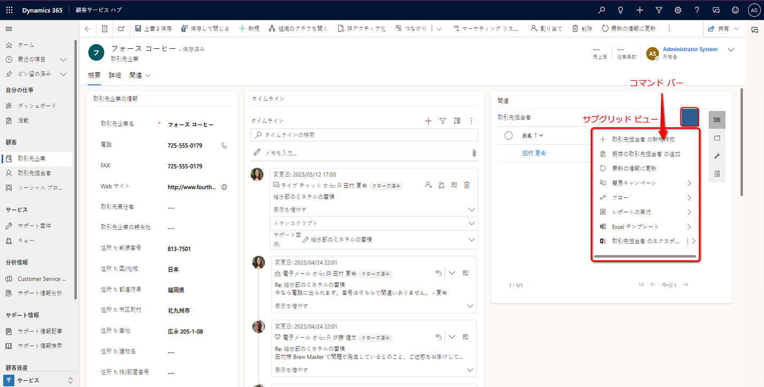Screen dimensions: 764x387
Task: Open the 田村 夏希 contact link
Action: pos(534,153)
